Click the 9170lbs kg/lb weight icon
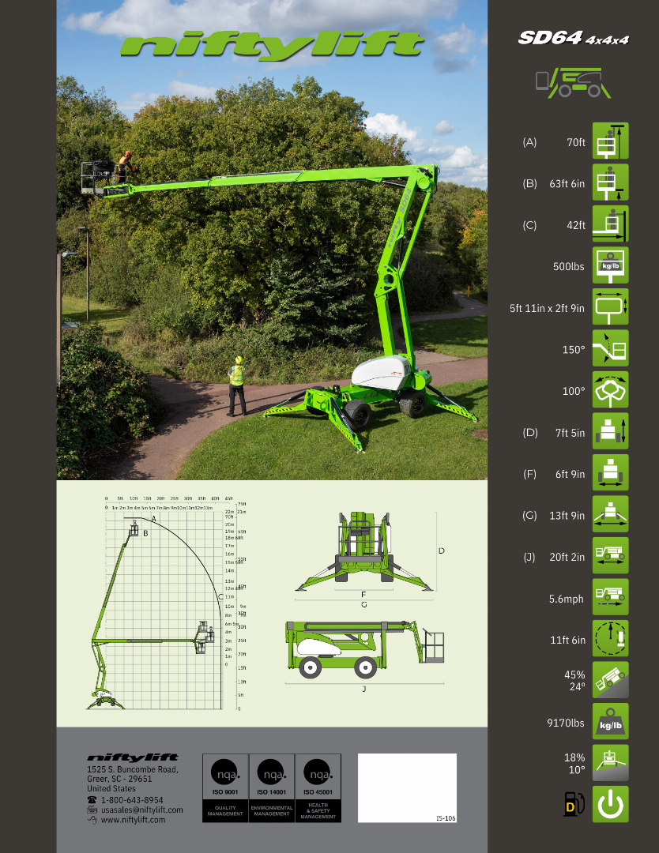659x853 pixels. (609, 722)
